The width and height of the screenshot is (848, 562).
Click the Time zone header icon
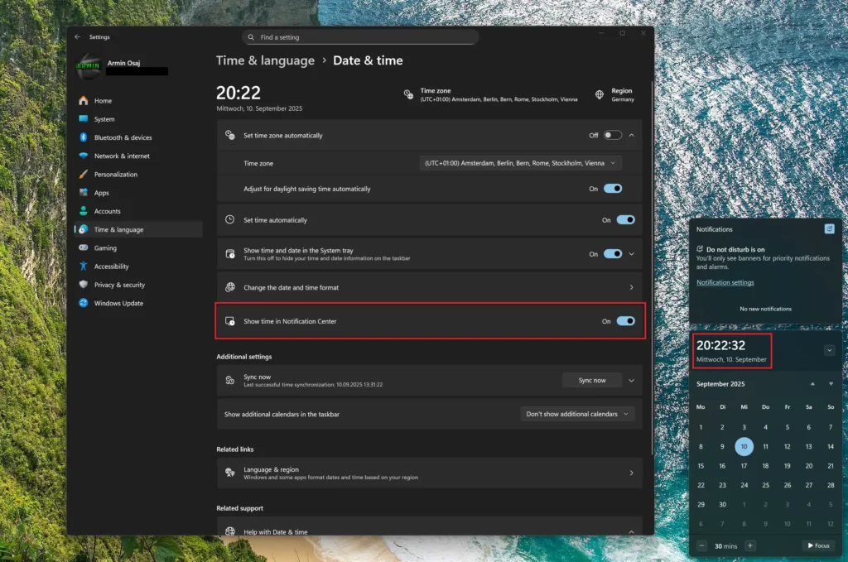pyautogui.click(x=408, y=94)
